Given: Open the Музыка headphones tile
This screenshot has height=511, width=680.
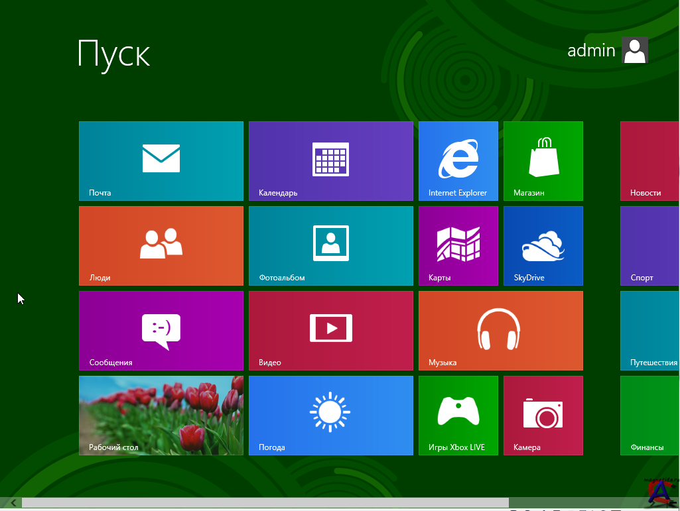Looking at the screenshot, I should coord(500,330).
